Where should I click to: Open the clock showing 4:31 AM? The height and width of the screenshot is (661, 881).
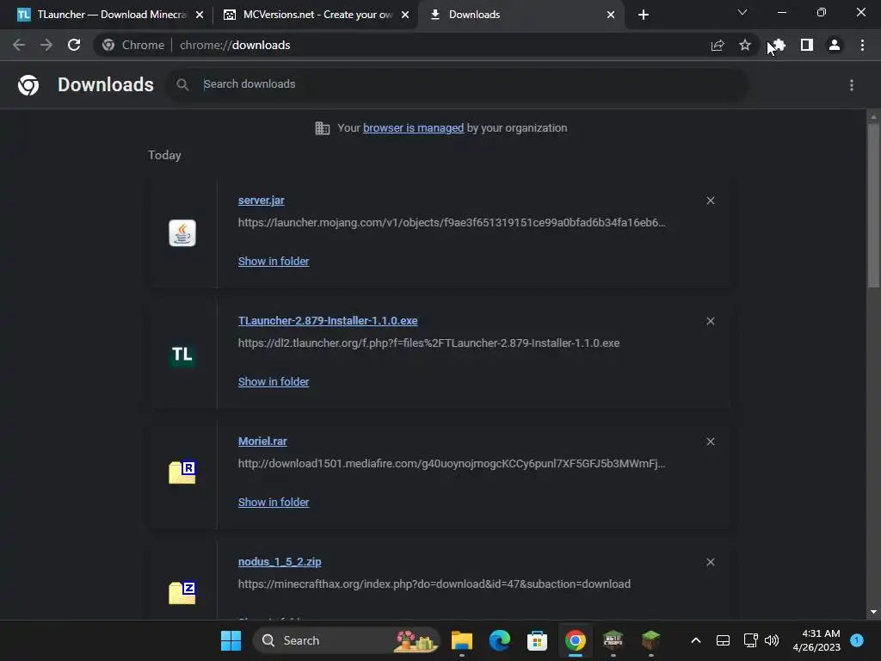[816, 640]
